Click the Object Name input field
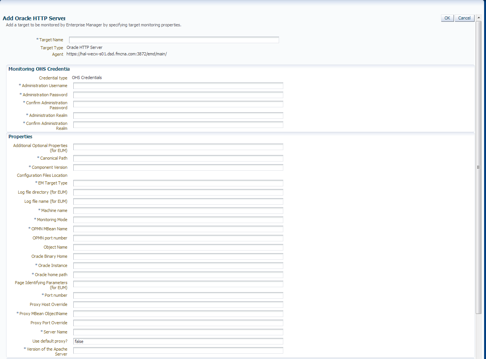Screen dimensions: 486x359 [178, 247]
